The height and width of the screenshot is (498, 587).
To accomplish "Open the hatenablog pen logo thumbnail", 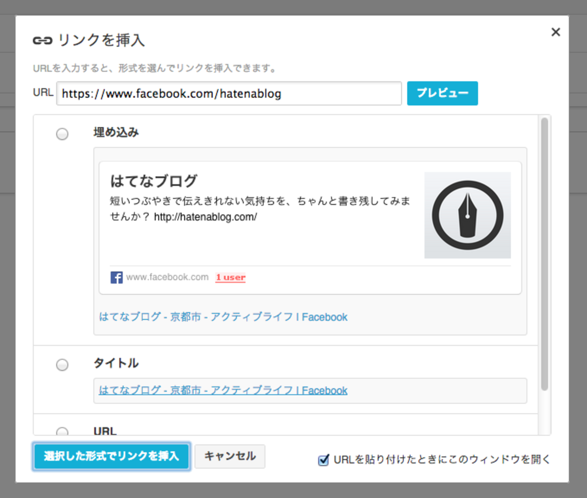I will click(467, 215).
